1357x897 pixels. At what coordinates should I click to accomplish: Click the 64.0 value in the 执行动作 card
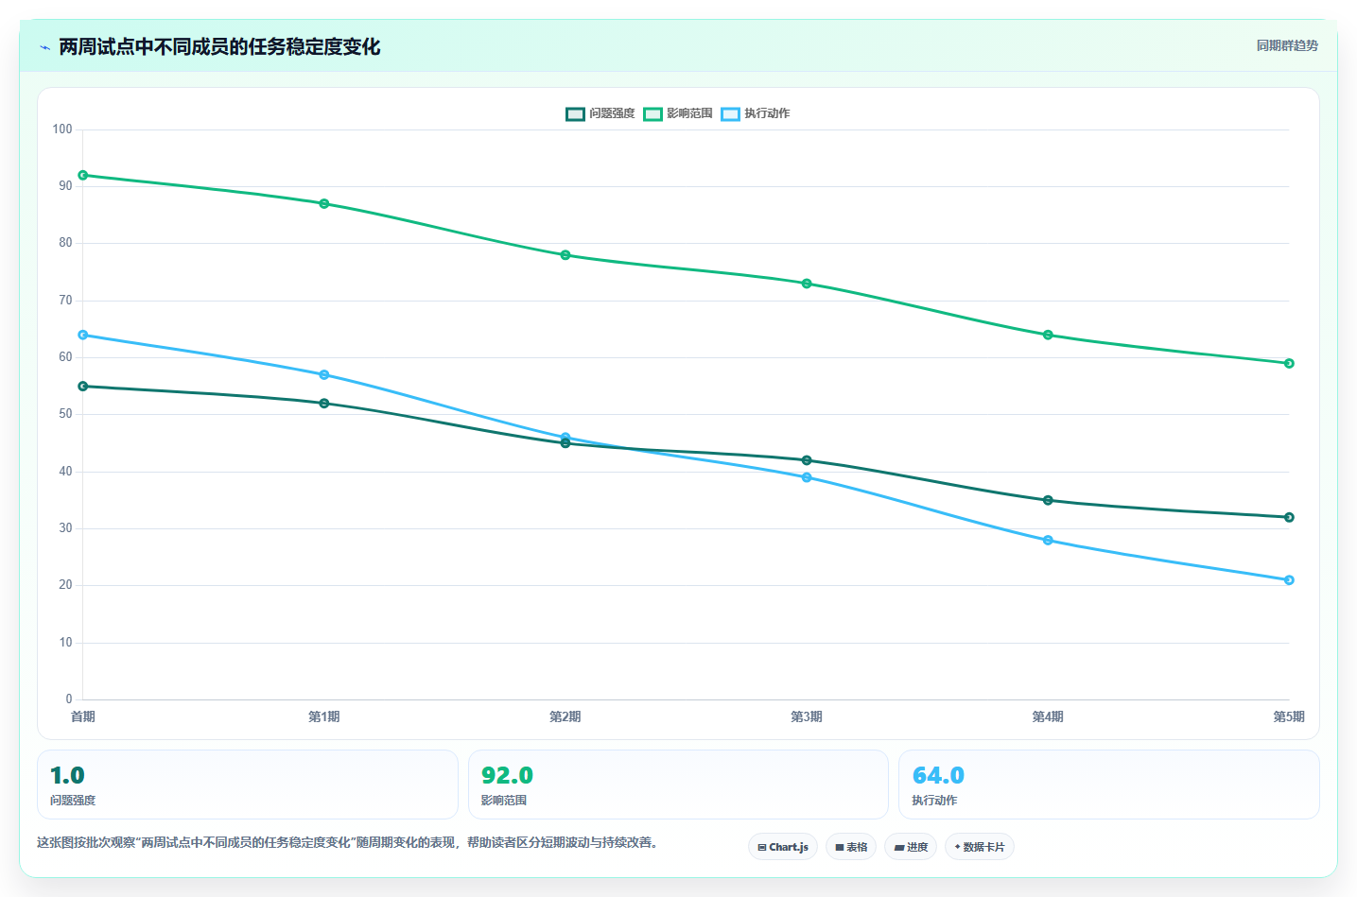coord(938,776)
